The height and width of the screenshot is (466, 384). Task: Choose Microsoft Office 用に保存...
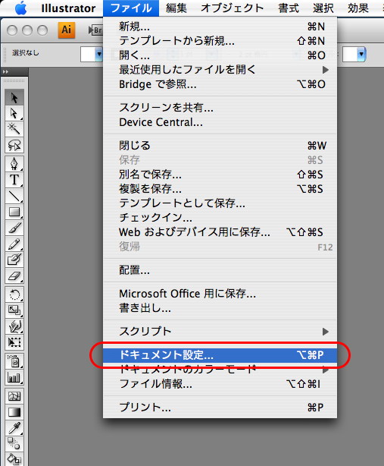point(220,294)
